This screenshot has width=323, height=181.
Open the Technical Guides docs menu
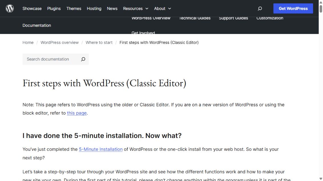coord(195,18)
